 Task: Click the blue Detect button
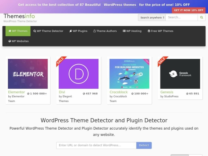(x=144, y=145)
